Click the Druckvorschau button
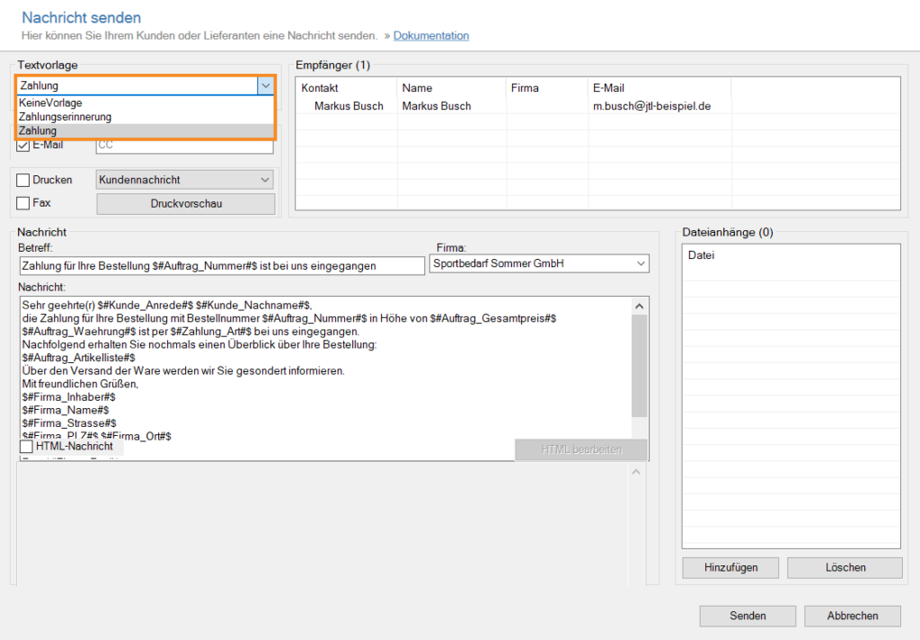Image resolution: width=920 pixels, height=640 pixels. click(x=185, y=204)
